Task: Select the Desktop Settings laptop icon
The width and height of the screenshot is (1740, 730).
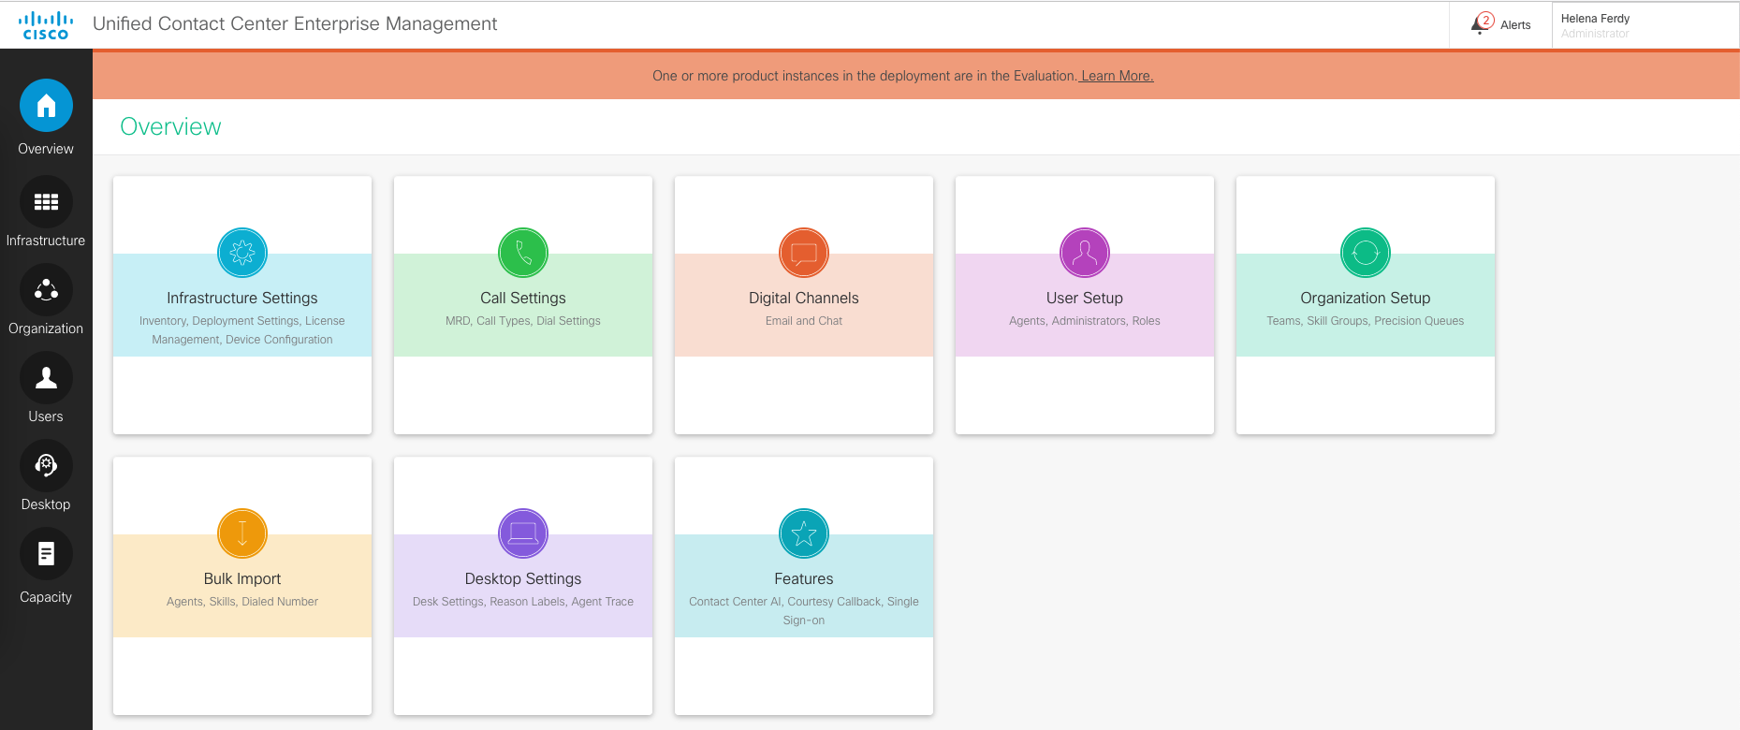Action: click(523, 533)
